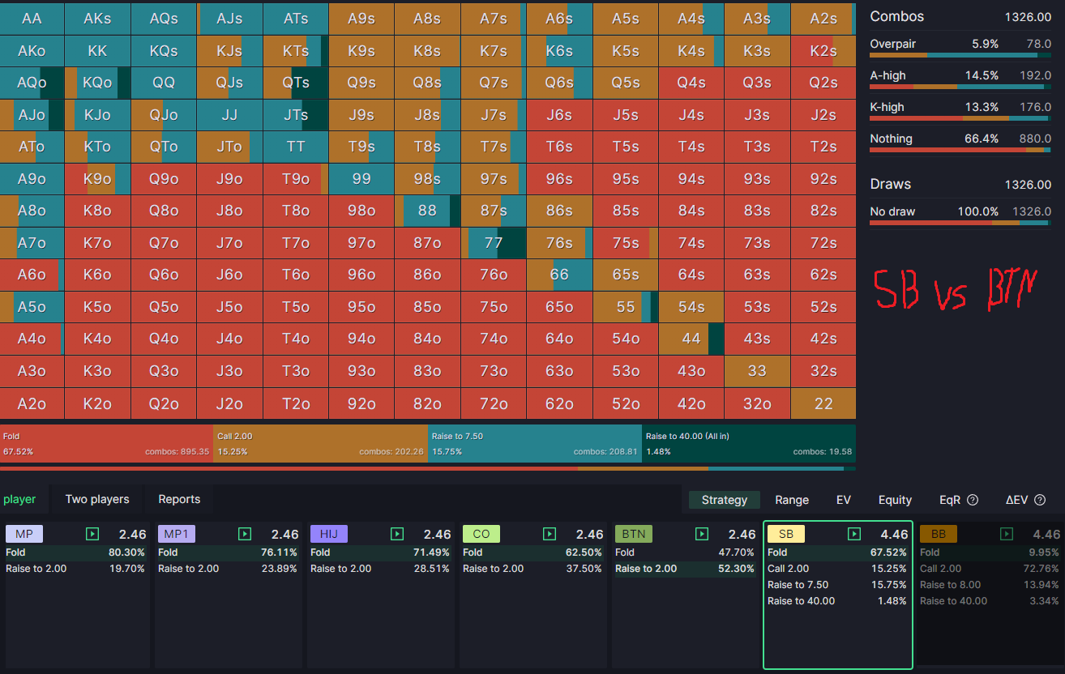
Task: Click the AA hand cell
Action: (x=32, y=19)
